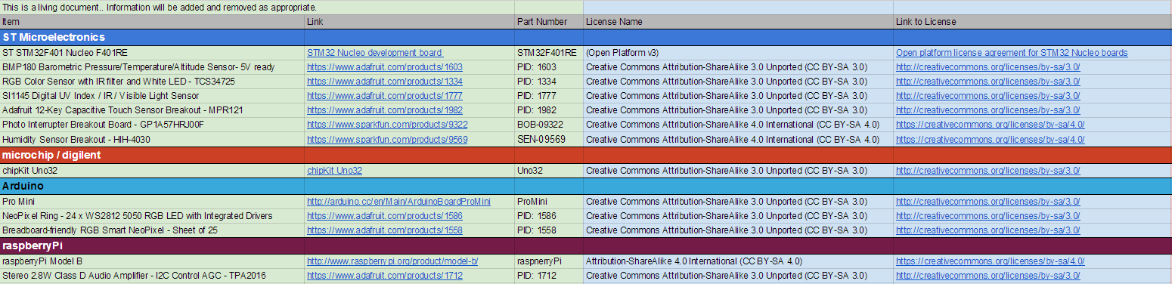Select the Breadboard-friendly RGB Smart NeoPixel cell
Screen dimensions: 1172x284
[152, 230]
